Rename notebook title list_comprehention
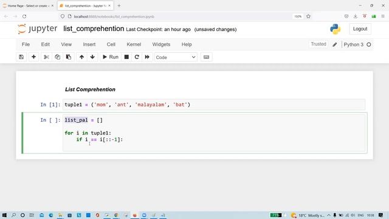Screen dimensions: 389x219 tap(94, 29)
